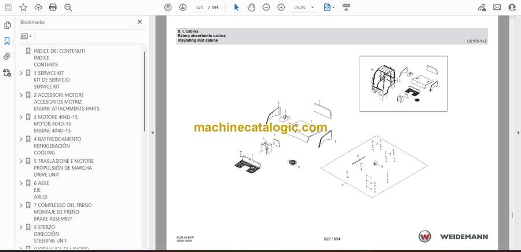
Task: Edit the page number field 522
Action: coord(200,8)
